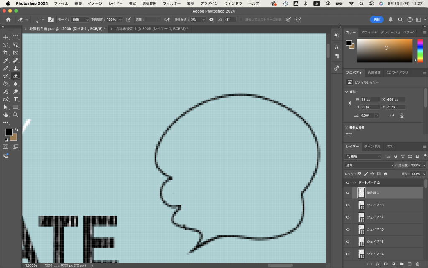Toggle the lock all layer button
Image resolution: width=428 pixels, height=268 pixels.
(385, 174)
